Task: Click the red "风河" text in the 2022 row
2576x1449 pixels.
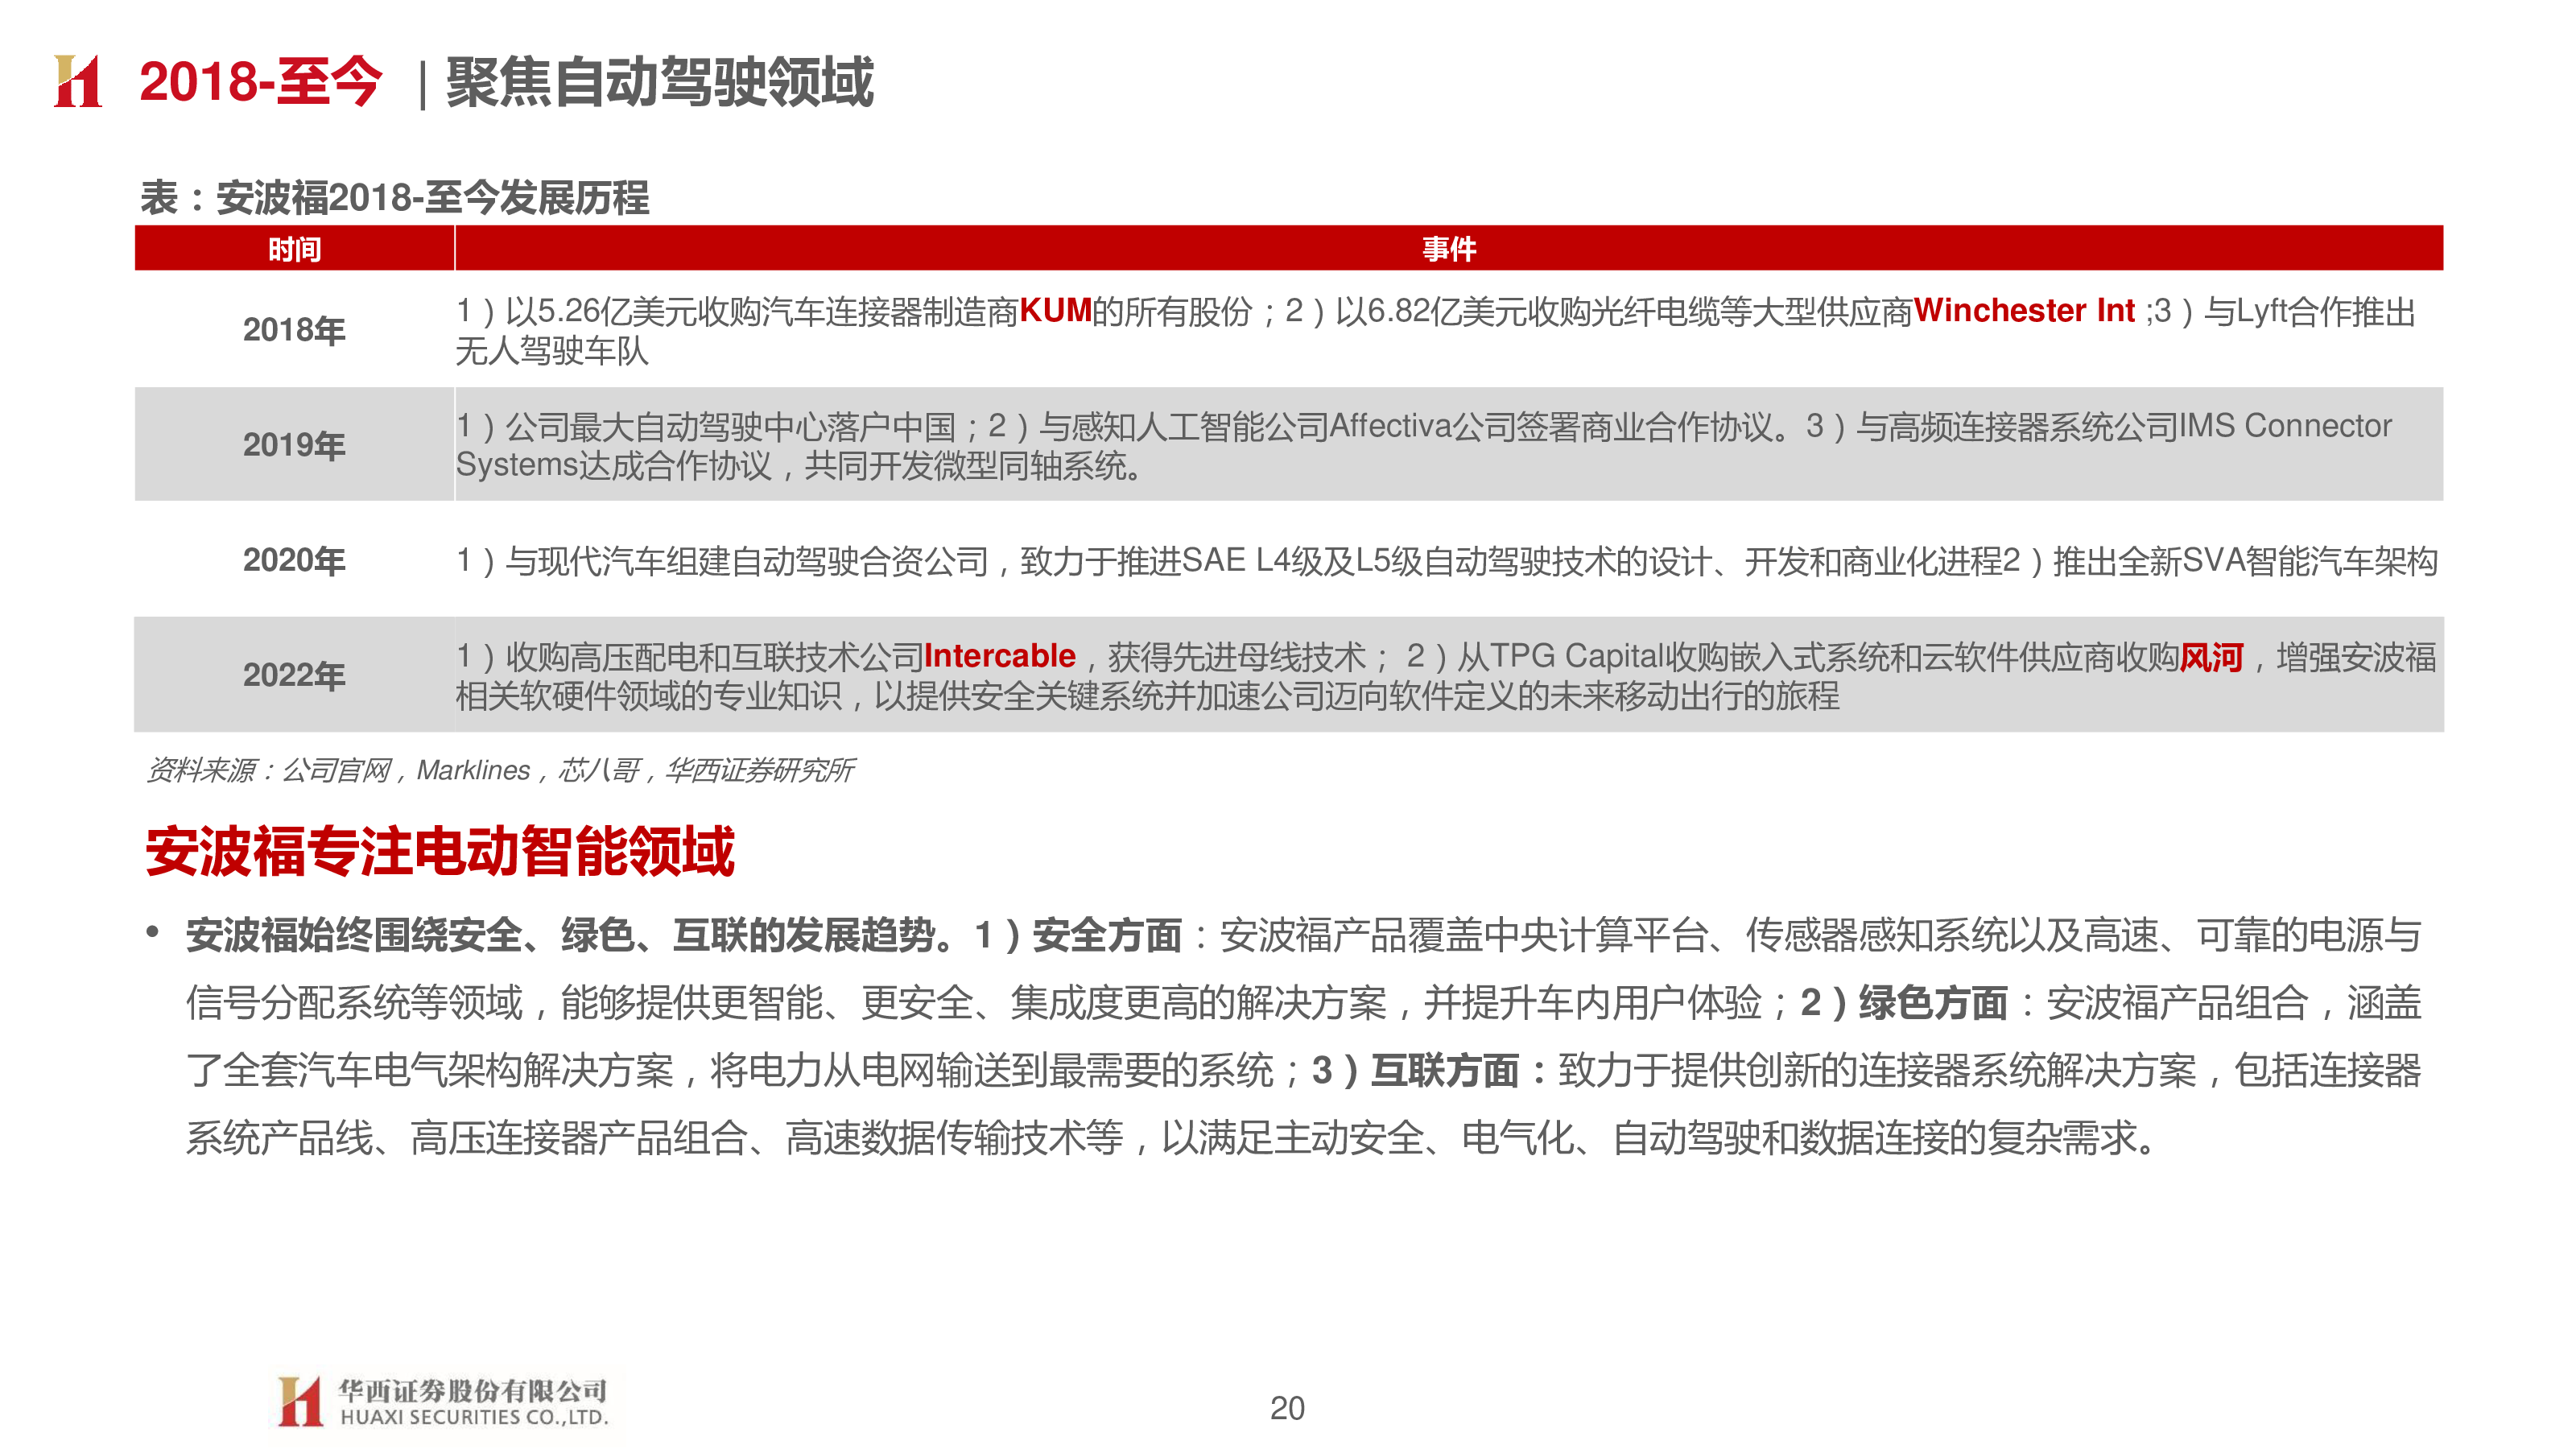Action: click(x=2212, y=657)
